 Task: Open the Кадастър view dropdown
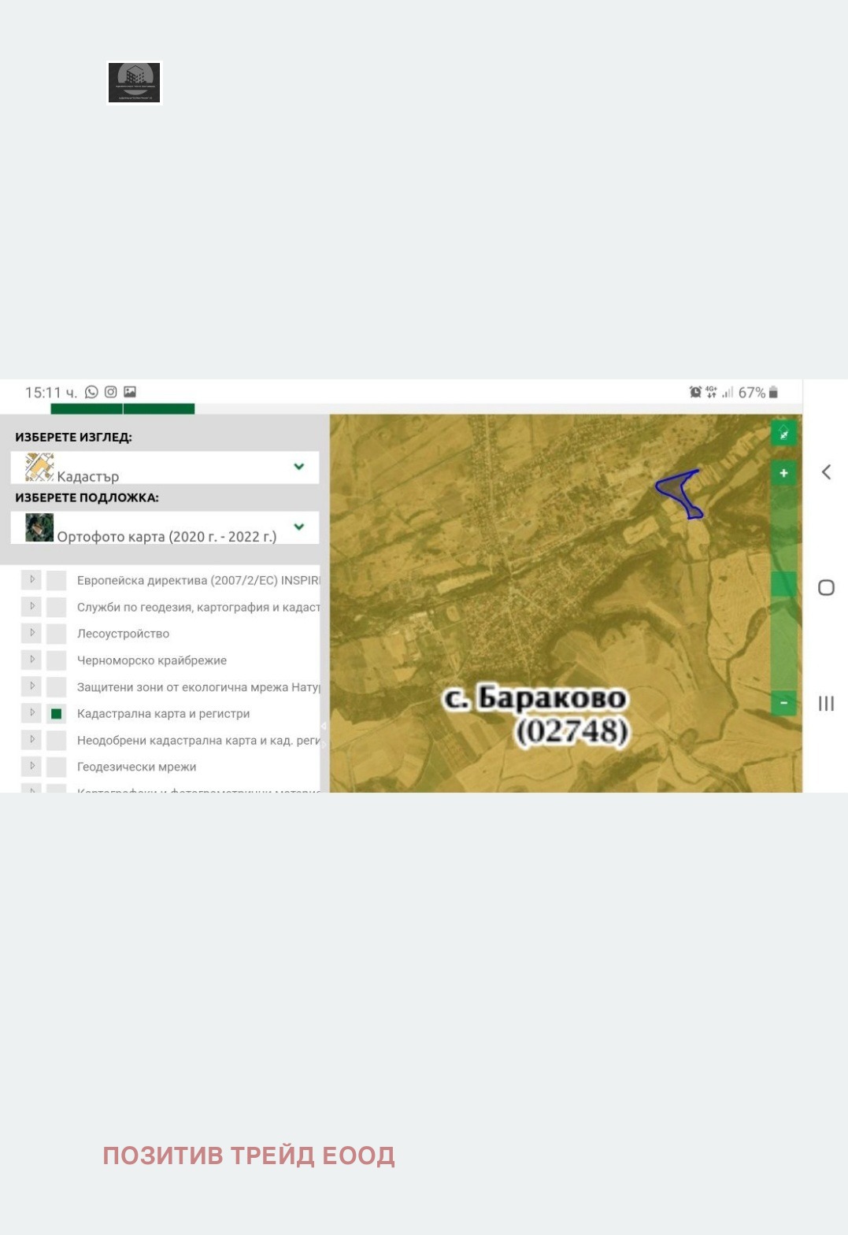pyautogui.click(x=165, y=468)
